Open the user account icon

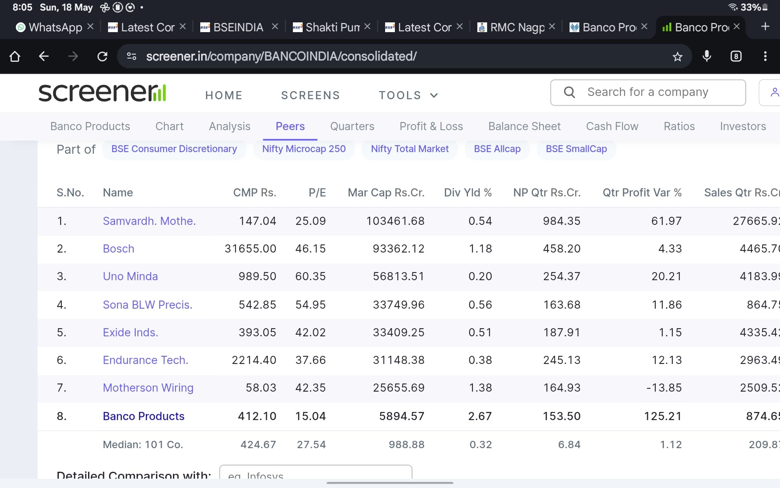pyautogui.click(x=774, y=93)
